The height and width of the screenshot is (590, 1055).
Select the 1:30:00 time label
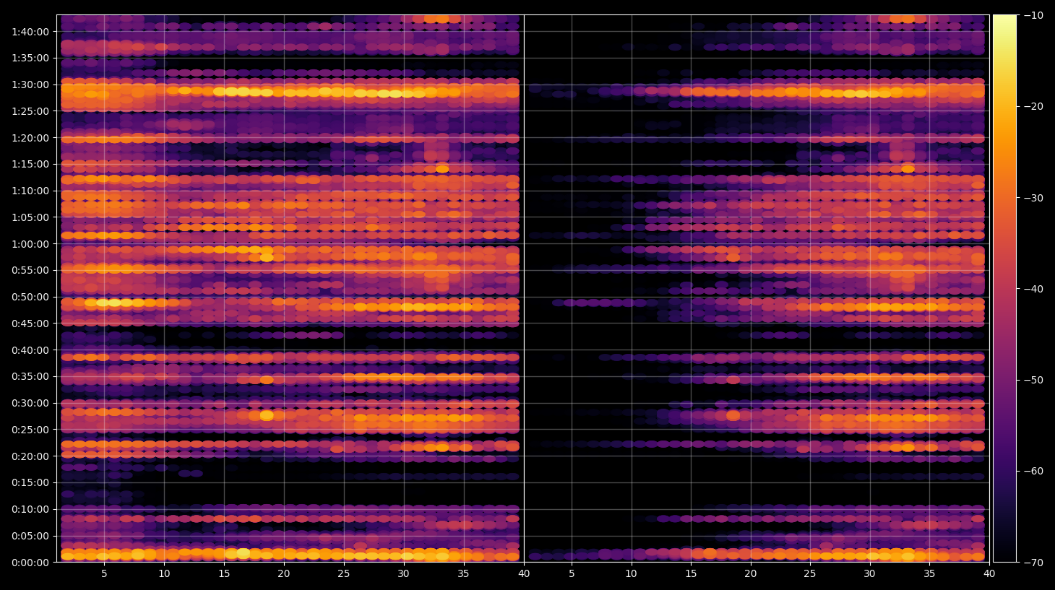[x=30, y=84]
